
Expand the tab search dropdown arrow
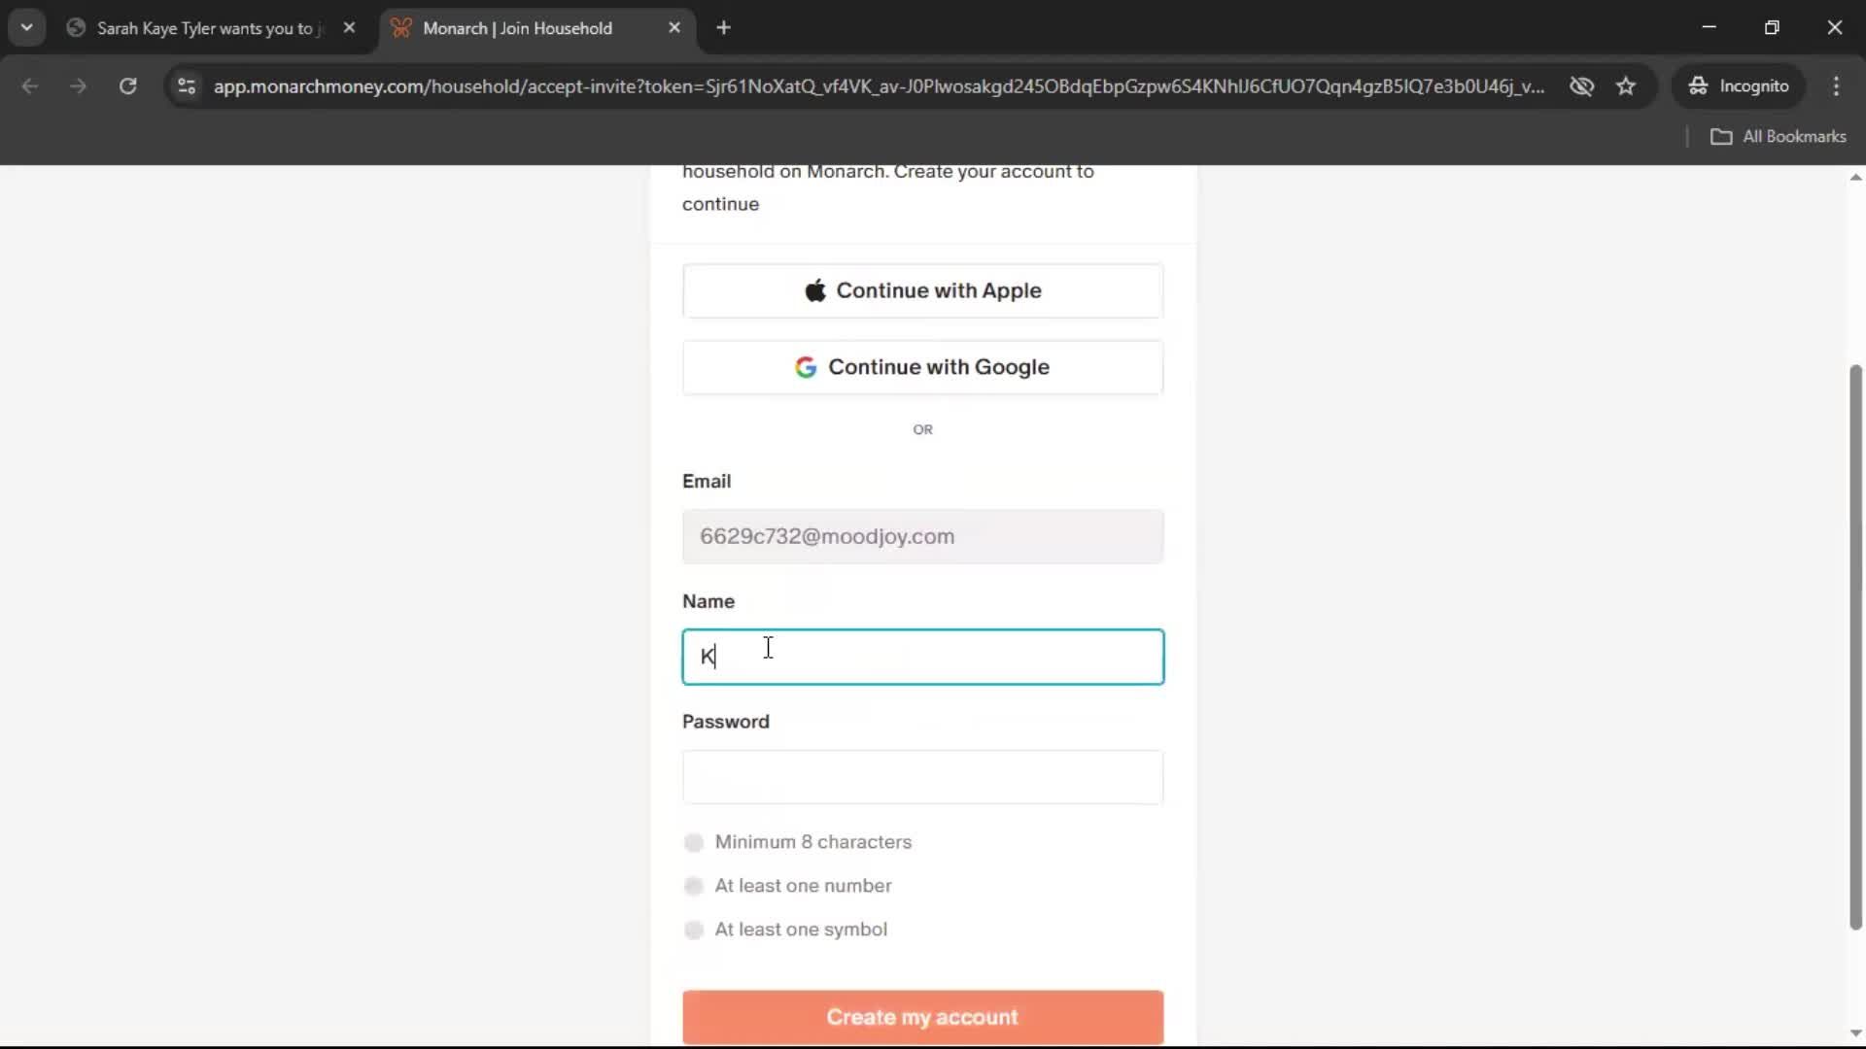pos(27,28)
